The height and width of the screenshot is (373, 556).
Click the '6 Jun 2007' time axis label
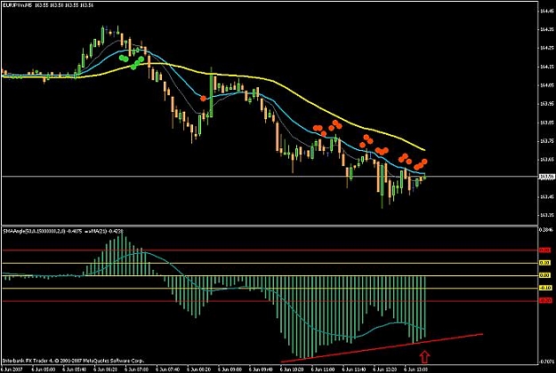tap(12, 369)
